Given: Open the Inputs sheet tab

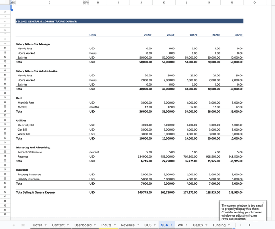Looking at the screenshot, I should (106, 225).
